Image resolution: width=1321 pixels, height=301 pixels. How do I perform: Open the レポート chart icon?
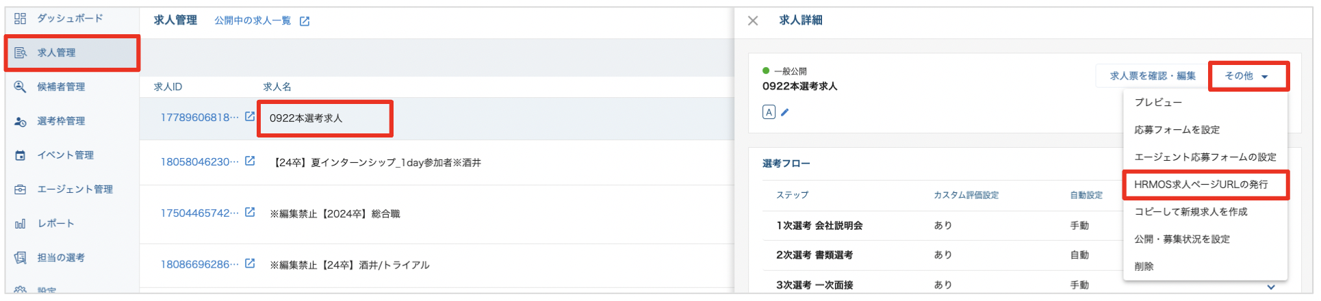tap(21, 224)
